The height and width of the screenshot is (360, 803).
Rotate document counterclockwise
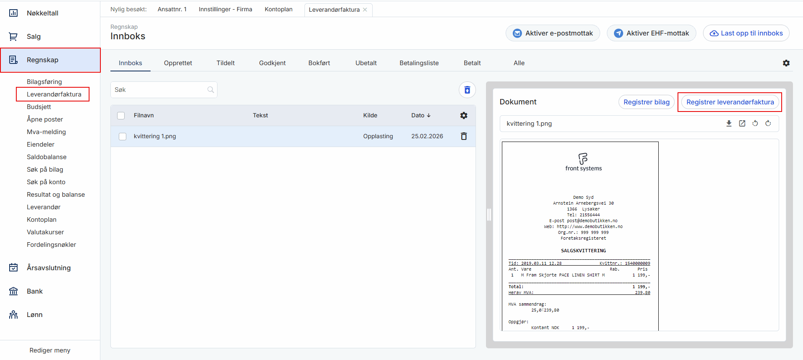click(x=755, y=124)
